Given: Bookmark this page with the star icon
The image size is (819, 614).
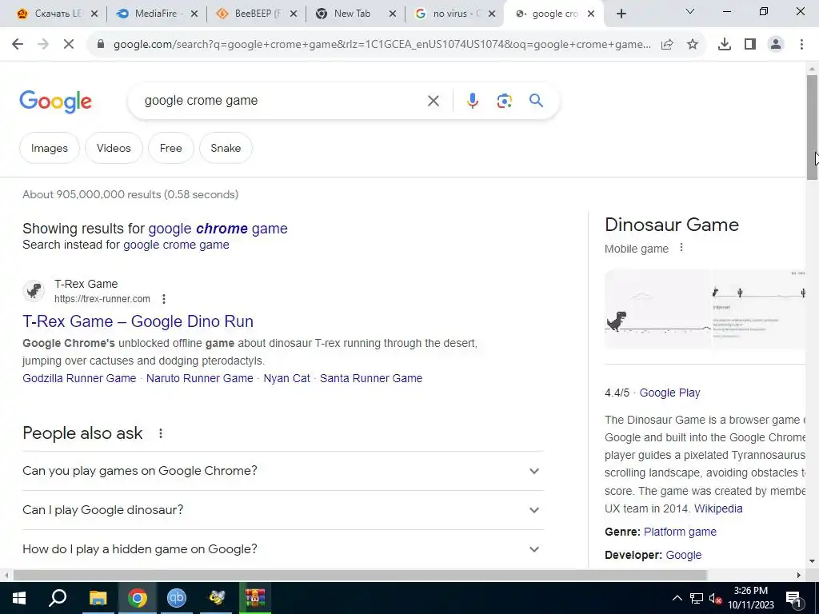Looking at the screenshot, I should (693, 45).
